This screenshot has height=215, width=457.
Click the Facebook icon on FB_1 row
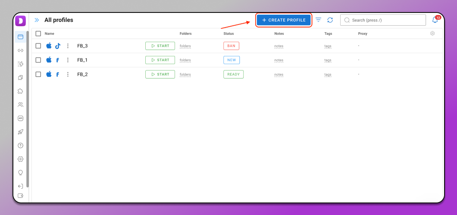click(x=58, y=60)
